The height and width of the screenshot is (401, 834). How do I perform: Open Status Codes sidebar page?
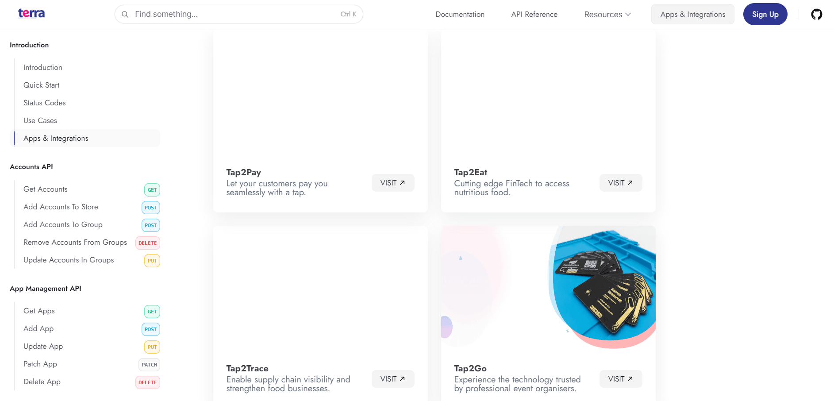(44, 103)
